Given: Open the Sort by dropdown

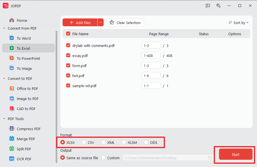Looking at the screenshot, I should 239,23.
